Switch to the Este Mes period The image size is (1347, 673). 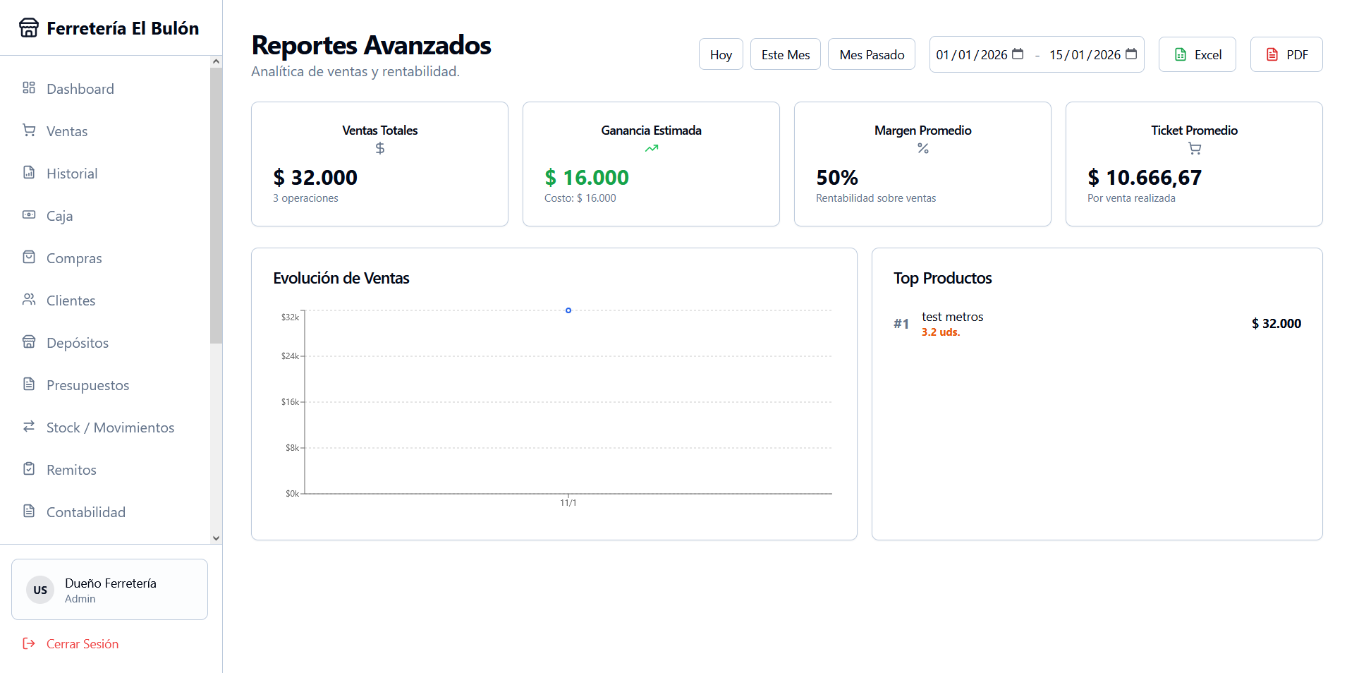point(785,54)
